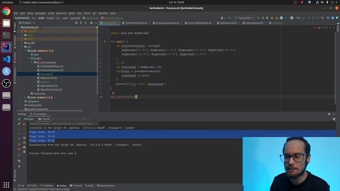The width and height of the screenshot is (340, 191).
Task: Open OBS Studio from dock
Action: pyautogui.click(x=6, y=83)
